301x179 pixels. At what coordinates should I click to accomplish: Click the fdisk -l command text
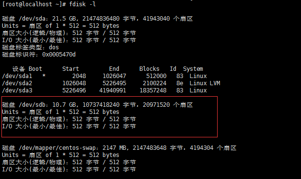point(82,4)
